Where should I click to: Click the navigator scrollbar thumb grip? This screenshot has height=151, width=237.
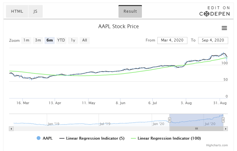(x=196, y=129)
